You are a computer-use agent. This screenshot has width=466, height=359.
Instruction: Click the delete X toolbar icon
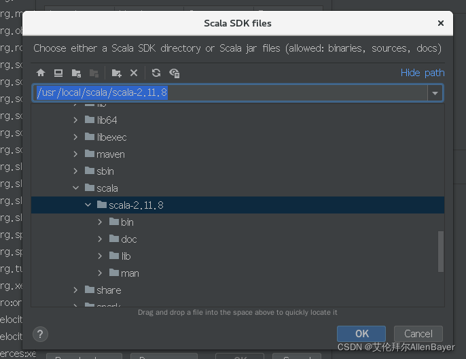pos(134,73)
